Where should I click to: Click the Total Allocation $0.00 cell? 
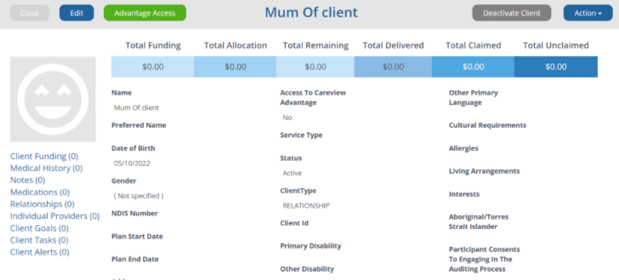pyautogui.click(x=235, y=67)
